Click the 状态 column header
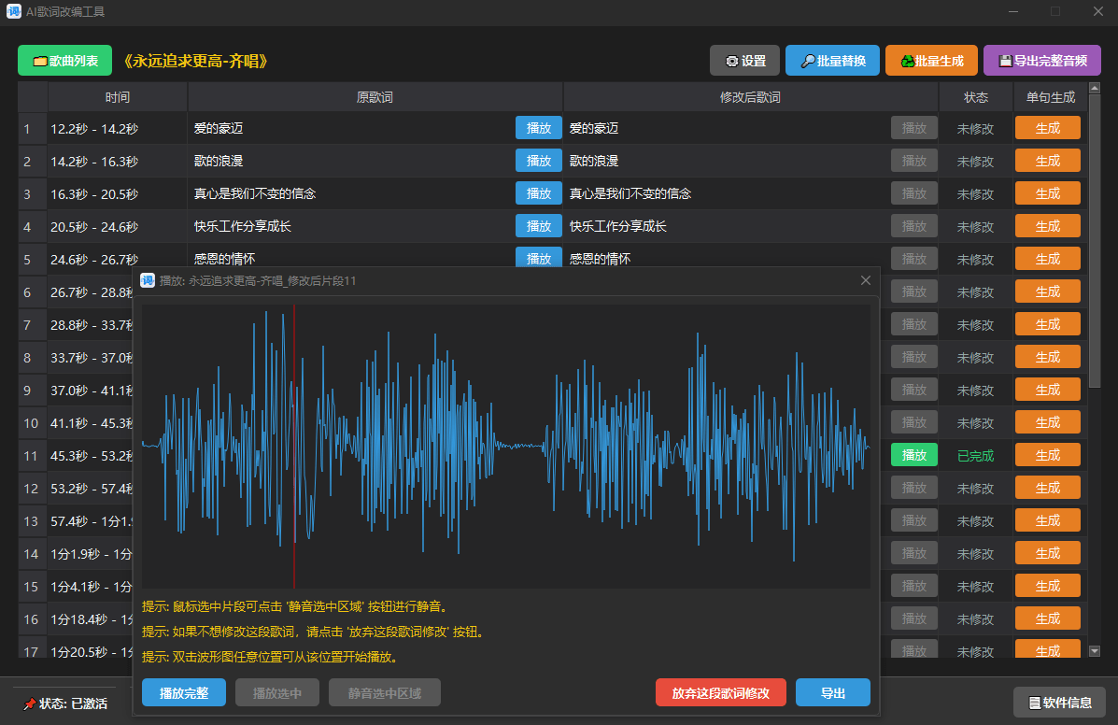This screenshot has width=1118, height=725. (x=975, y=97)
